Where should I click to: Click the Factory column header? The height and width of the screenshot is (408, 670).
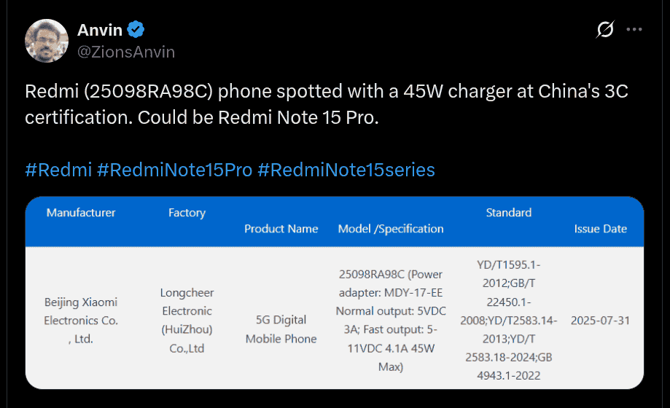187,213
